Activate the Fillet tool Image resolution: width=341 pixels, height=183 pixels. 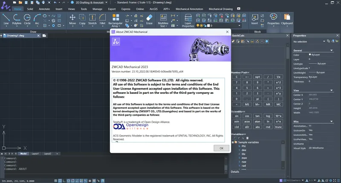click(102, 19)
